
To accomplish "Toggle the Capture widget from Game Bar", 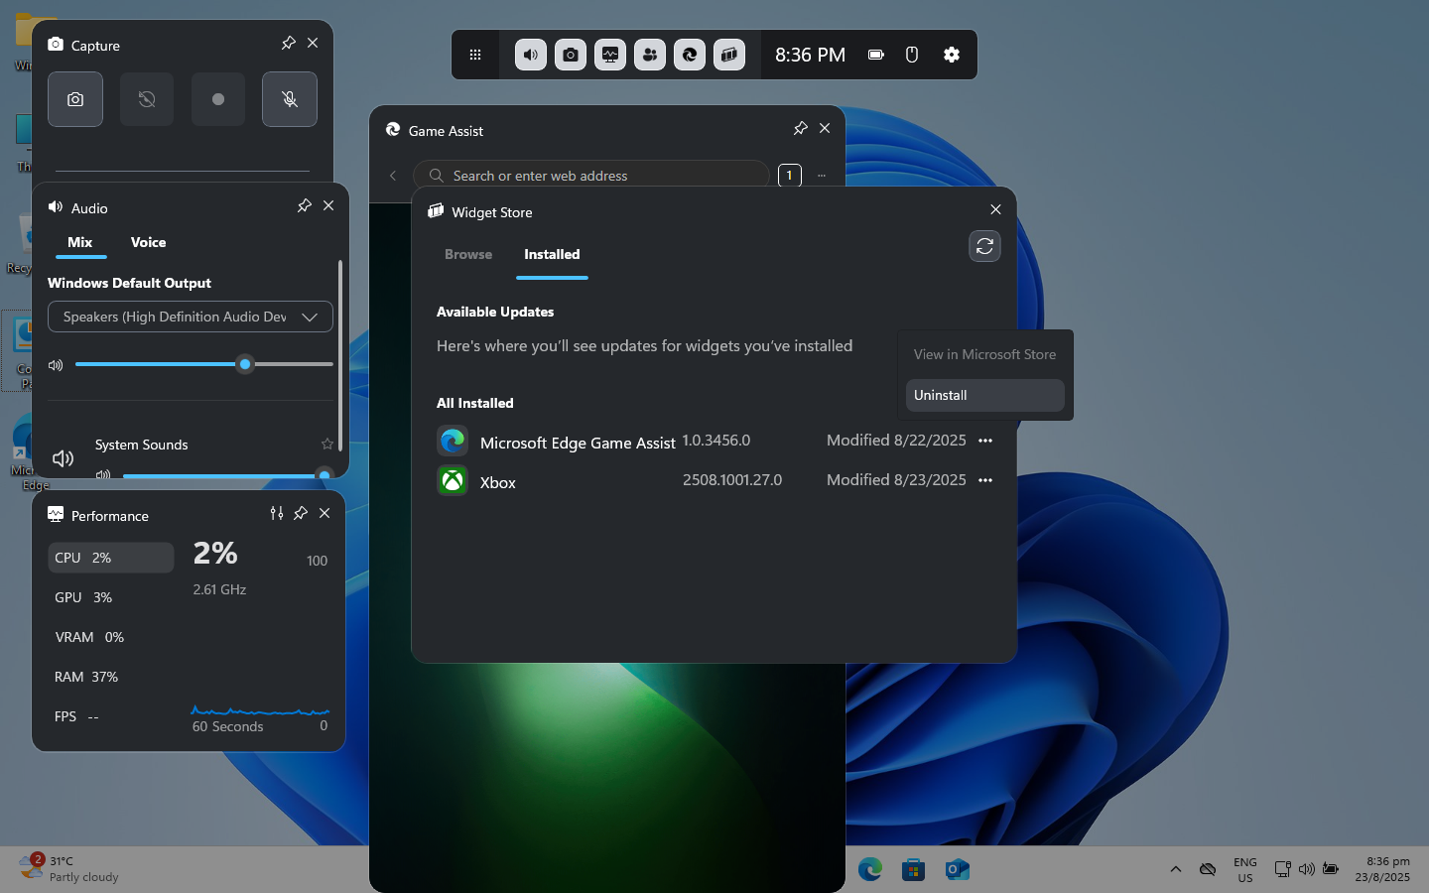I will [571, 55].
